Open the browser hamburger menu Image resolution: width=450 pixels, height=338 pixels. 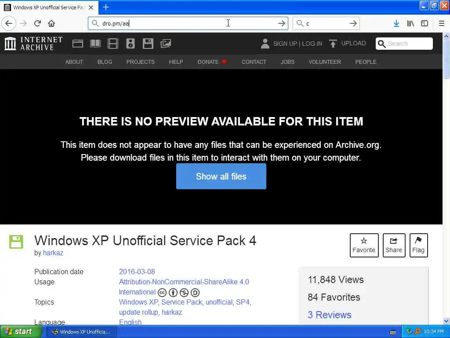[442, 23]
